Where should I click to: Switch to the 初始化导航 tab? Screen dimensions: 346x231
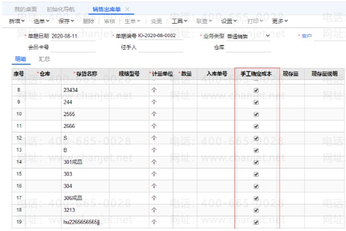(x=61, y=9)
